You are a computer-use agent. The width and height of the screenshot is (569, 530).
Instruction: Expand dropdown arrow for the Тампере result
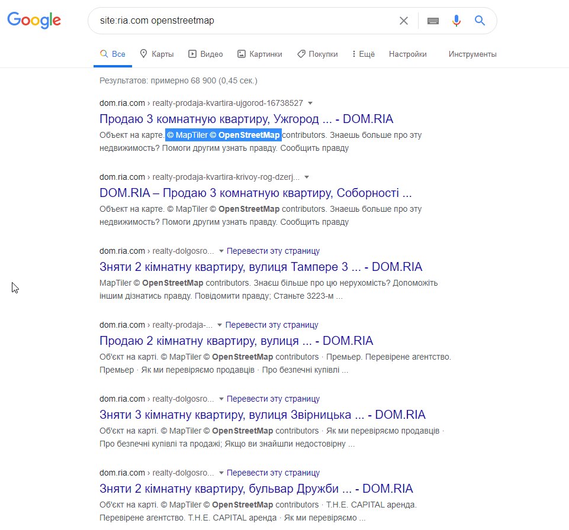tap(221, 251)
